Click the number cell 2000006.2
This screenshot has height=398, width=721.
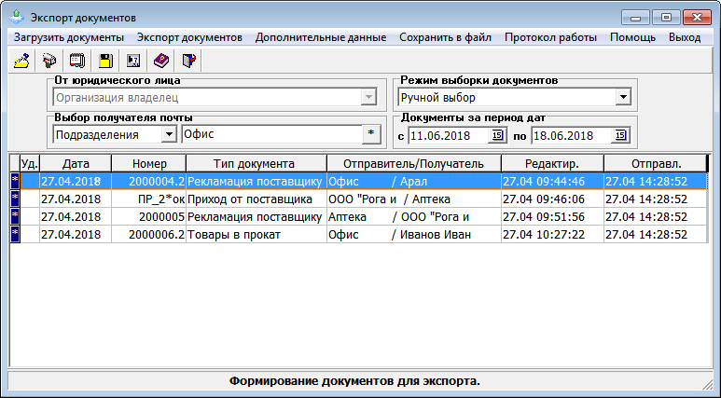(149, 234)
